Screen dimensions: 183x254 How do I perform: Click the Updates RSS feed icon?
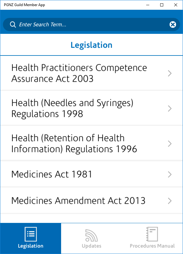point(91,235)
